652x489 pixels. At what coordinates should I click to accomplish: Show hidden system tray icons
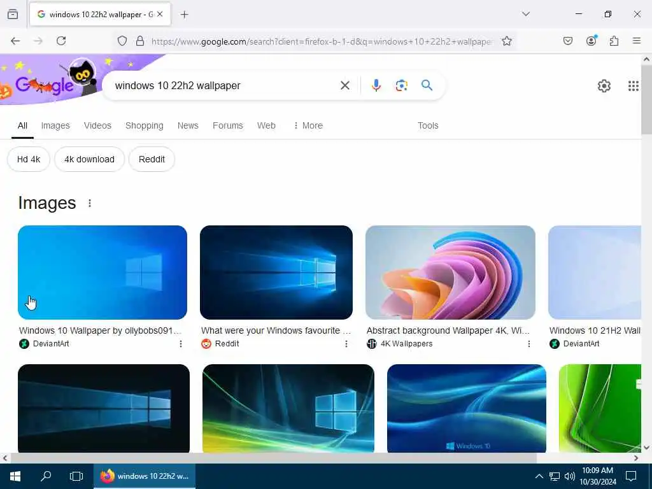click(x=539, y=476)
